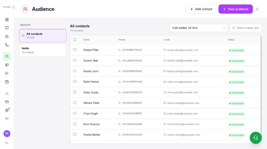This screenshot has width=267, height=149.
Task: Click the name Rohit Verma
Action: coord(91,82)
